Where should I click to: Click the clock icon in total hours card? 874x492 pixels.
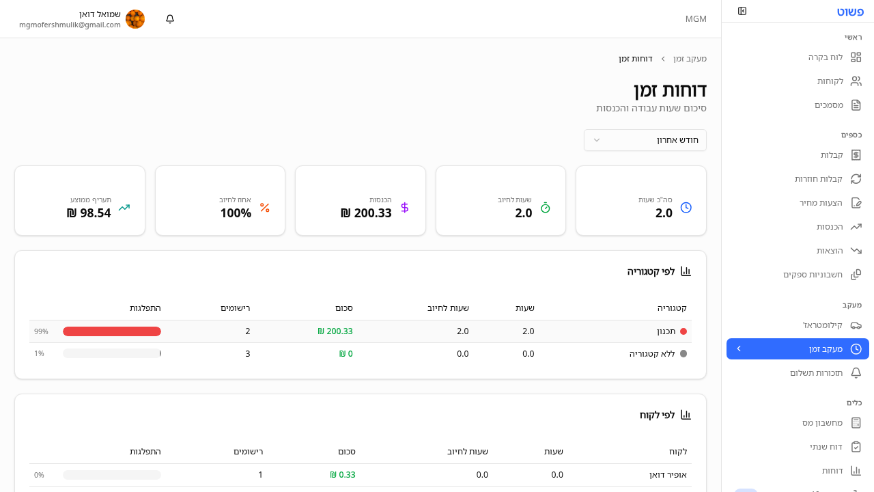click(x=686, y=208)
